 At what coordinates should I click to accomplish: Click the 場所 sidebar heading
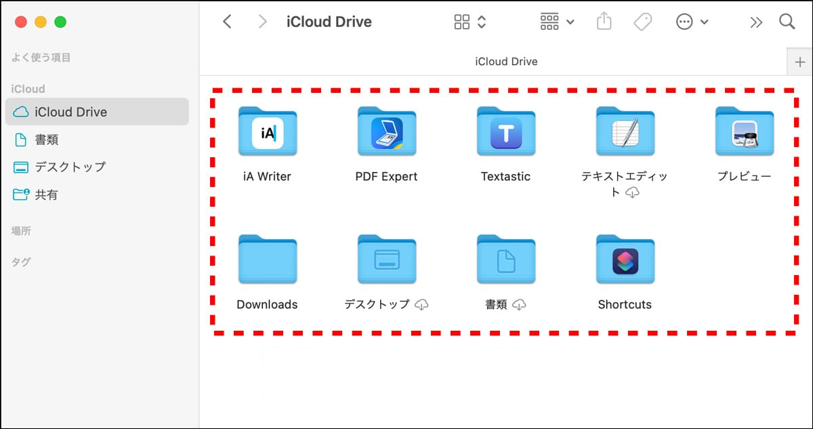(x=21, y=231)
